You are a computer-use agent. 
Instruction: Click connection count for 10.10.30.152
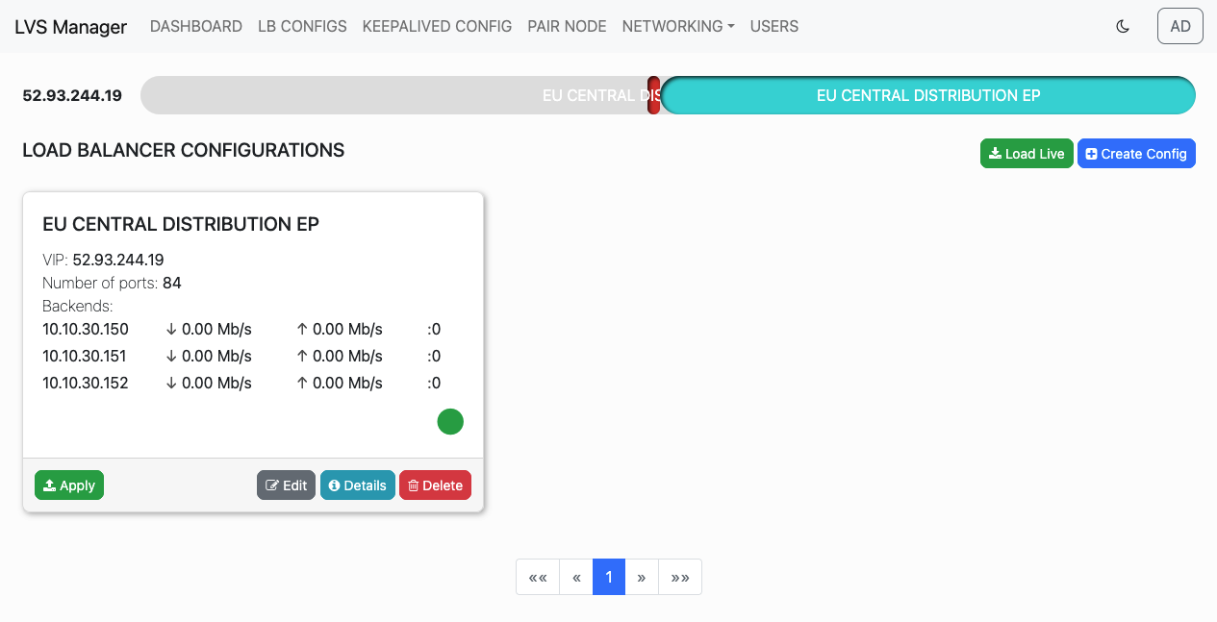(434, 383)
